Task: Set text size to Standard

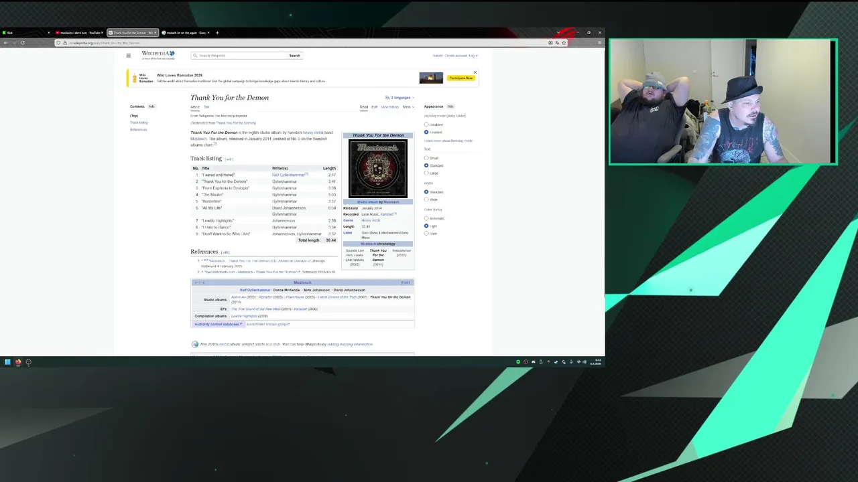Action: pyautogui.click(x=426, y=165)
